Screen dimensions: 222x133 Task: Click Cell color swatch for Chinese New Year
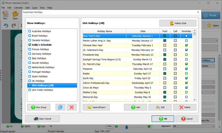tap(175, 45)
